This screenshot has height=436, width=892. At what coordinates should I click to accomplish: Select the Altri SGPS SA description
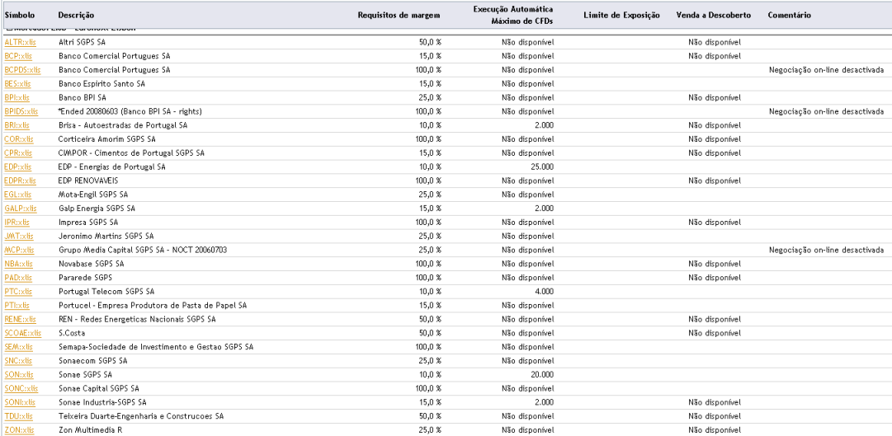click(x=82, y=42)
